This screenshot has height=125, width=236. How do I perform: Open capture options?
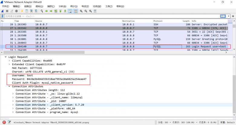(x=16, y=11)
